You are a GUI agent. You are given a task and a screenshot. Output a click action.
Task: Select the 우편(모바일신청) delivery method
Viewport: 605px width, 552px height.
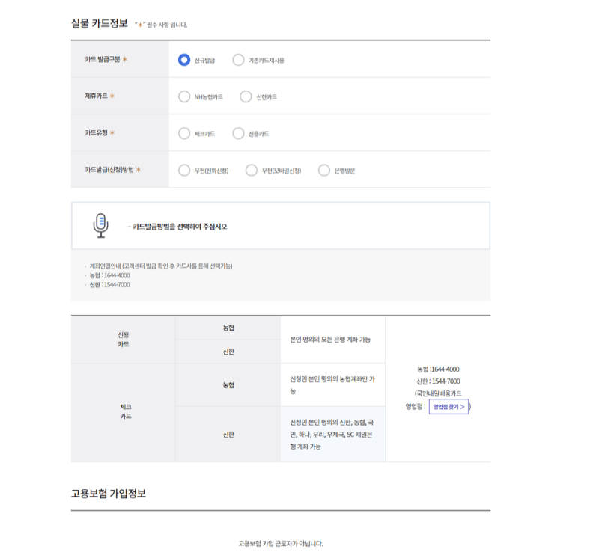click(x=250, y=170)
